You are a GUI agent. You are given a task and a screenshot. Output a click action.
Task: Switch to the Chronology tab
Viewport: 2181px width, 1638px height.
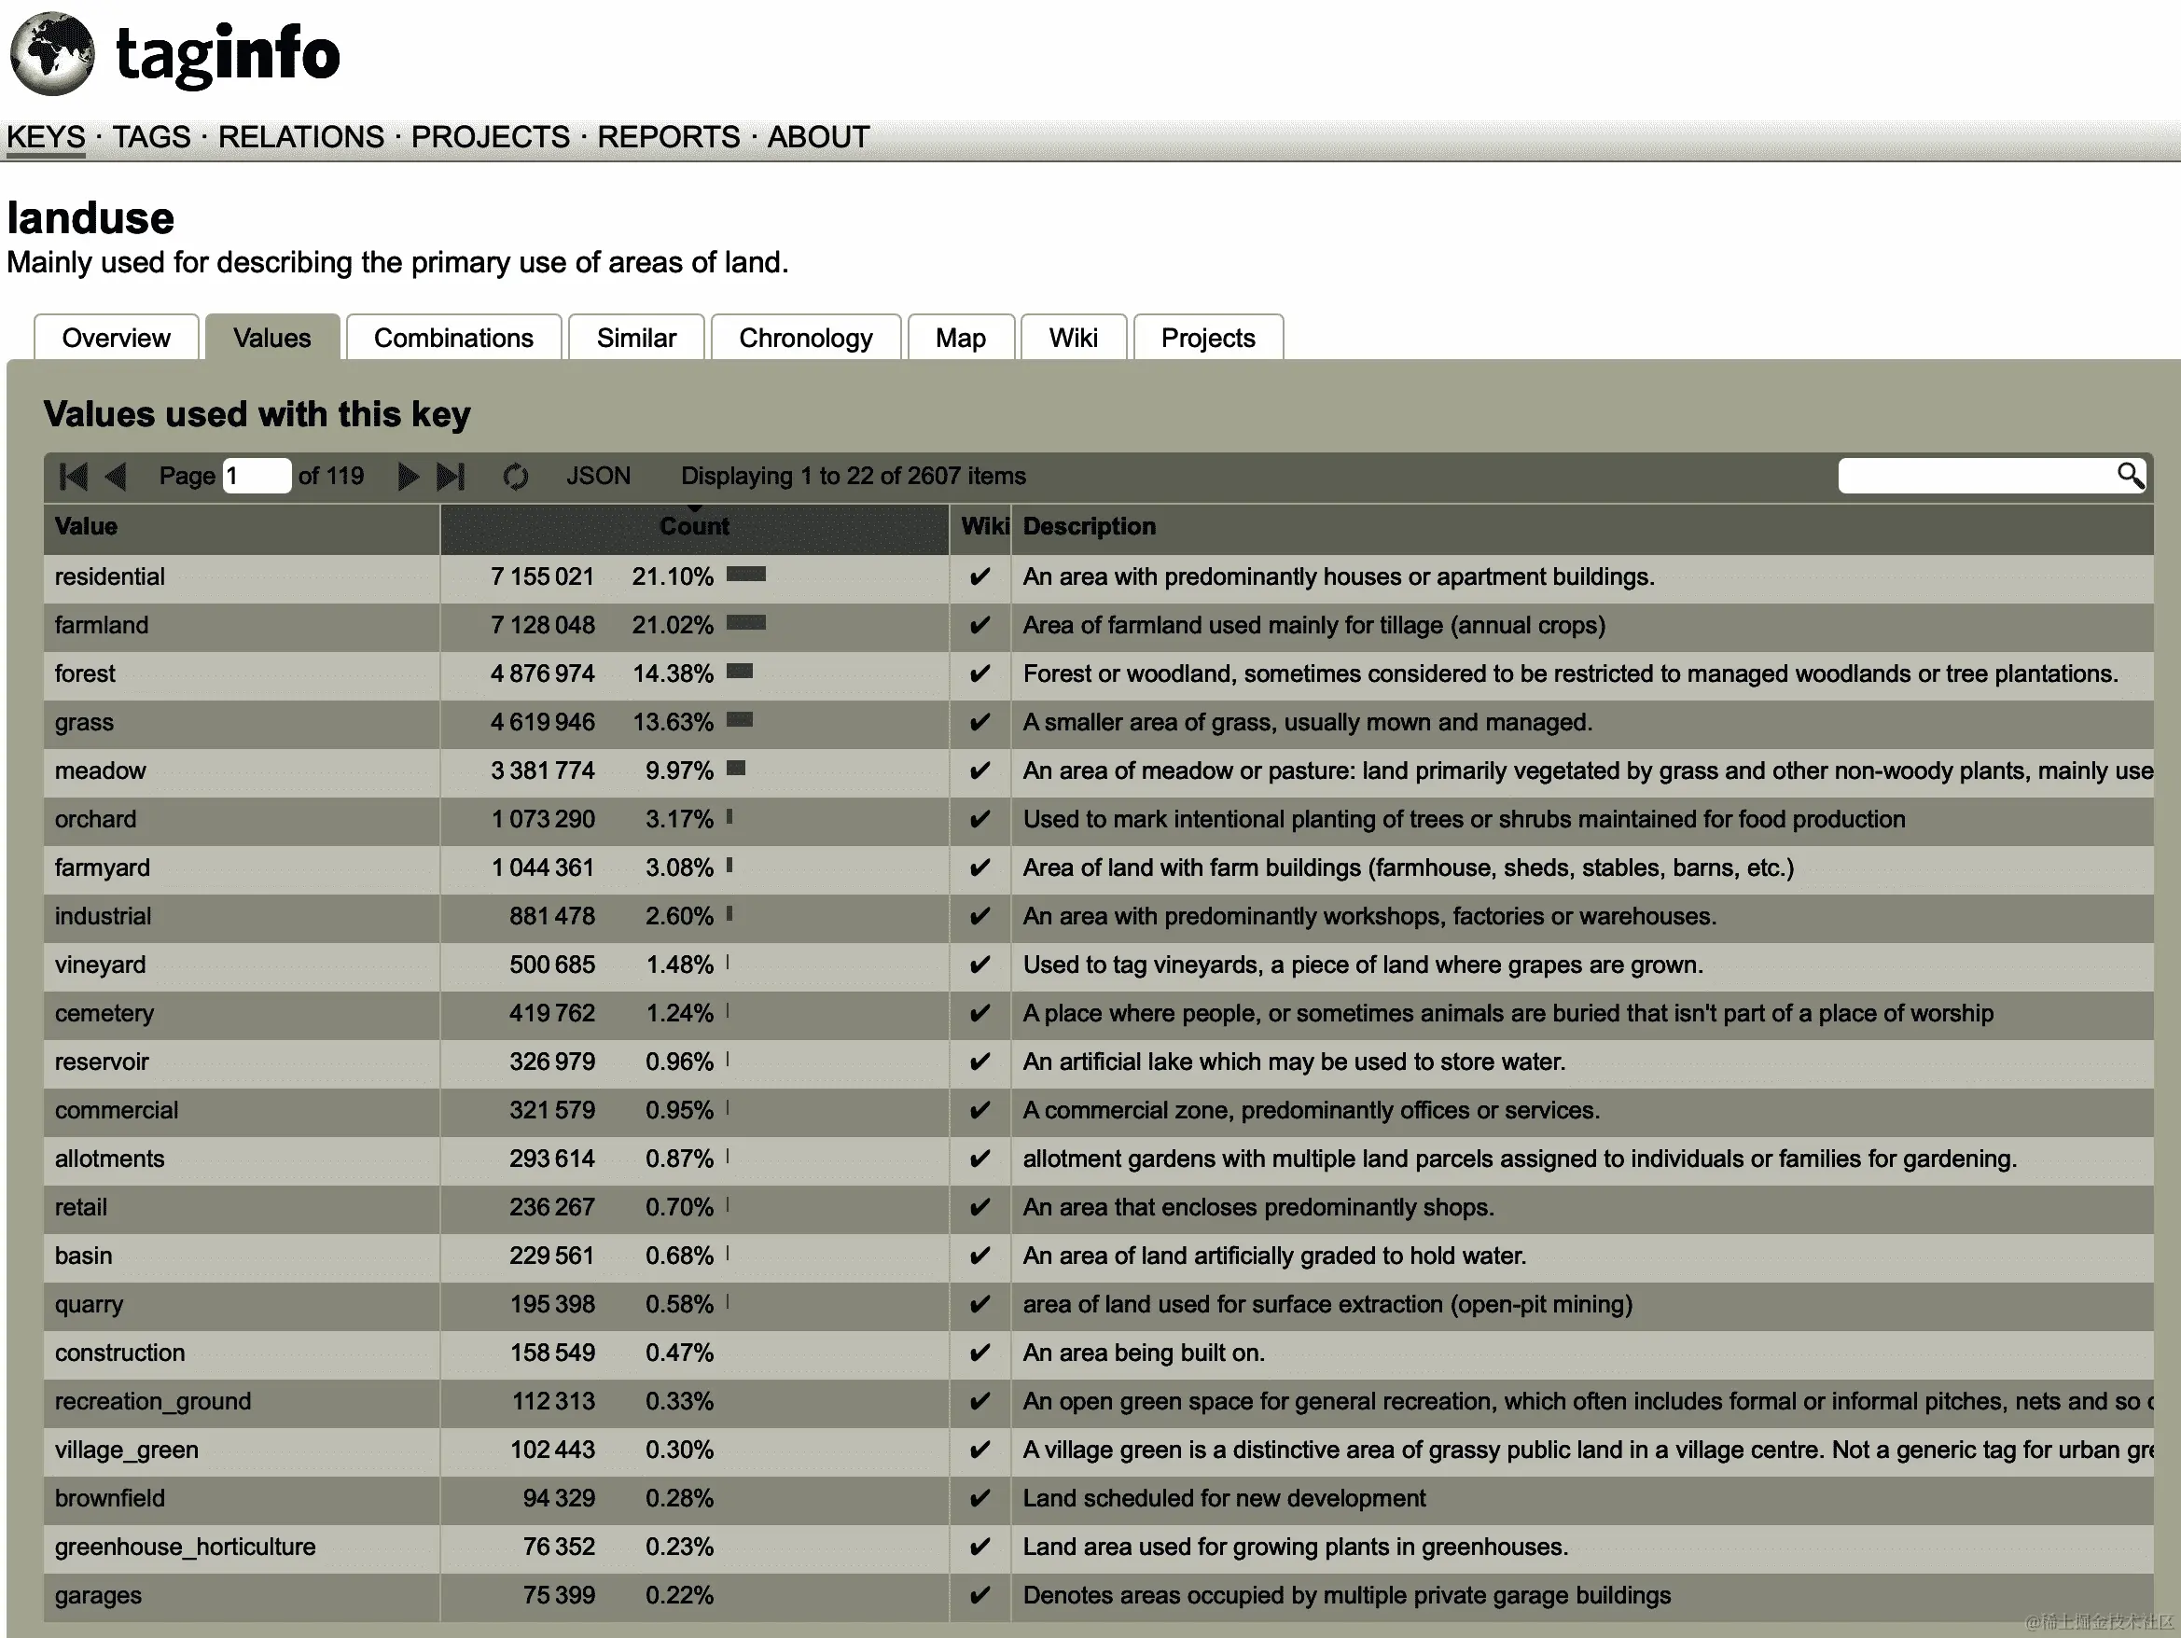pyautogui.click(x=806, y=339)
